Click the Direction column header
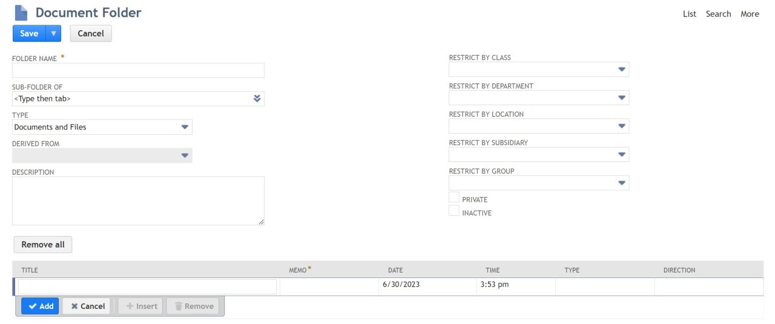Screen dimensions: 775x324 point(679,270)
